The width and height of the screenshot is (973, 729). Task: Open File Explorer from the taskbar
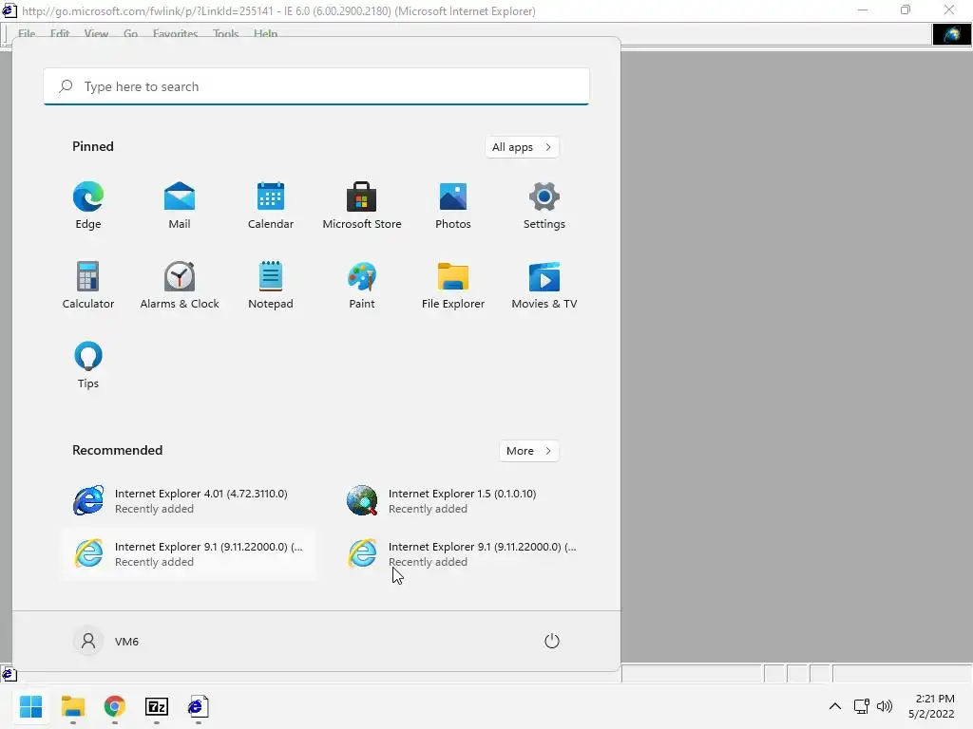73,706
